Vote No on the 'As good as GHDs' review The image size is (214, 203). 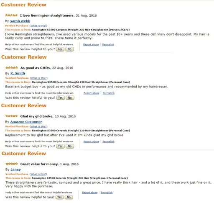pyautogui.click(x=70, y=98)
